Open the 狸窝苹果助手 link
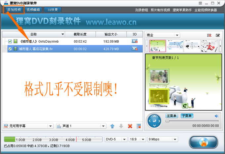The image size is (225, 154). pos(182,10)
